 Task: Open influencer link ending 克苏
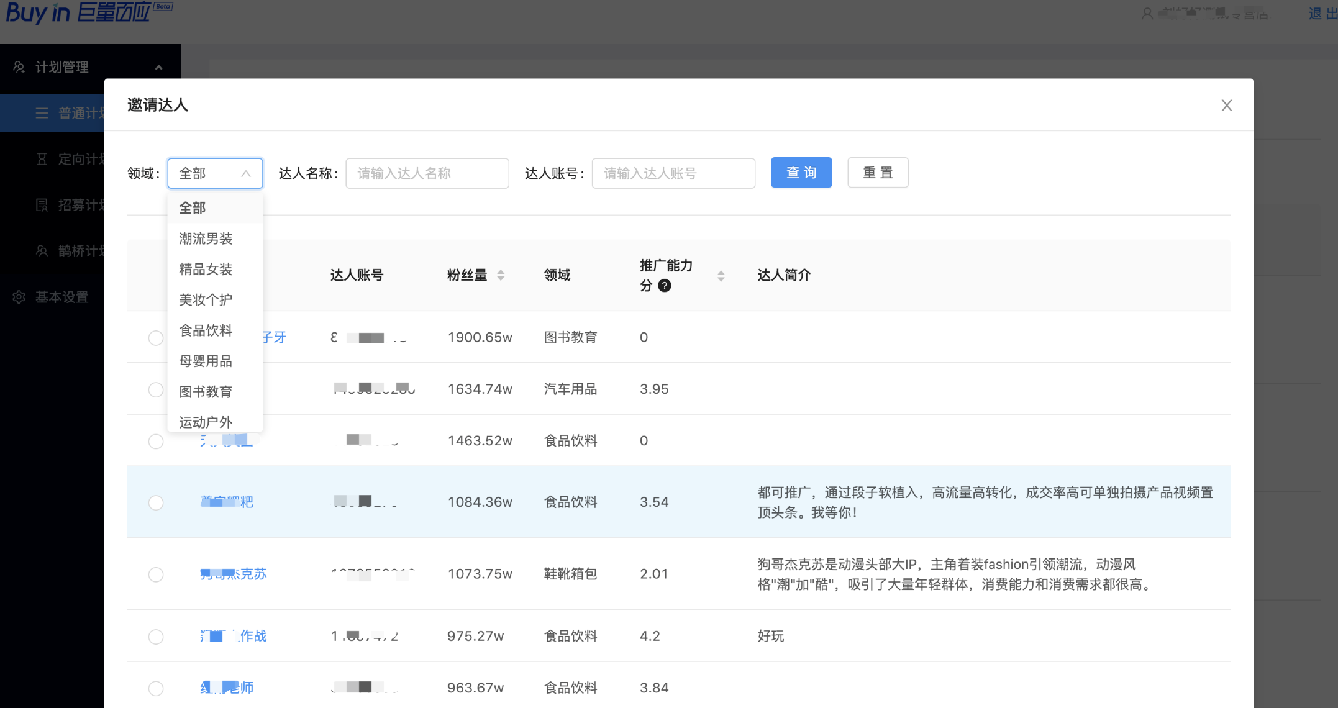tap(233, 574)
